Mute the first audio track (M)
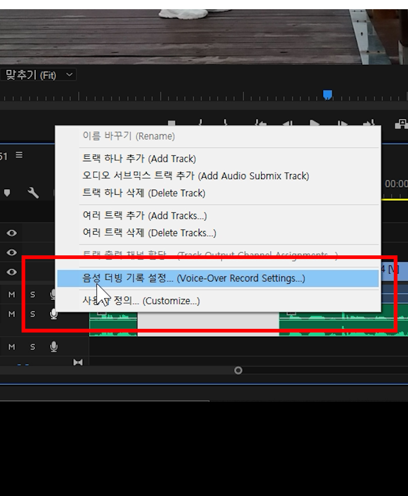 pos(11,294)
